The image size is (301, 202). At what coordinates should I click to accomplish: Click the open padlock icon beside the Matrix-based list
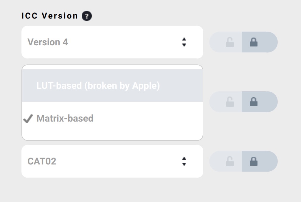pyautogui.click(x=229, y=102)
